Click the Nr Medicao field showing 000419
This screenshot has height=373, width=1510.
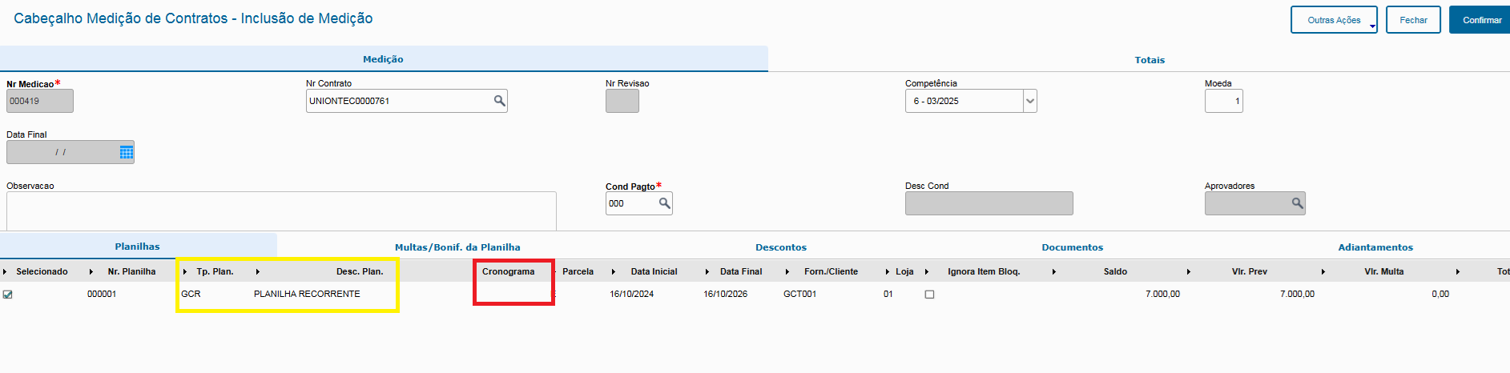(x=40, y=101)
